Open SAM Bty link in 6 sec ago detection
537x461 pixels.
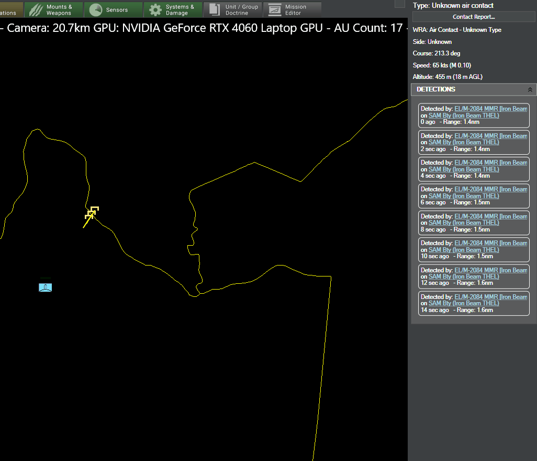click(x=464, y=196)
